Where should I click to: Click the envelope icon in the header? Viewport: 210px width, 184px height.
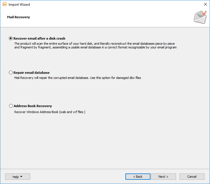pyautogui.click(x=200, y=17)
